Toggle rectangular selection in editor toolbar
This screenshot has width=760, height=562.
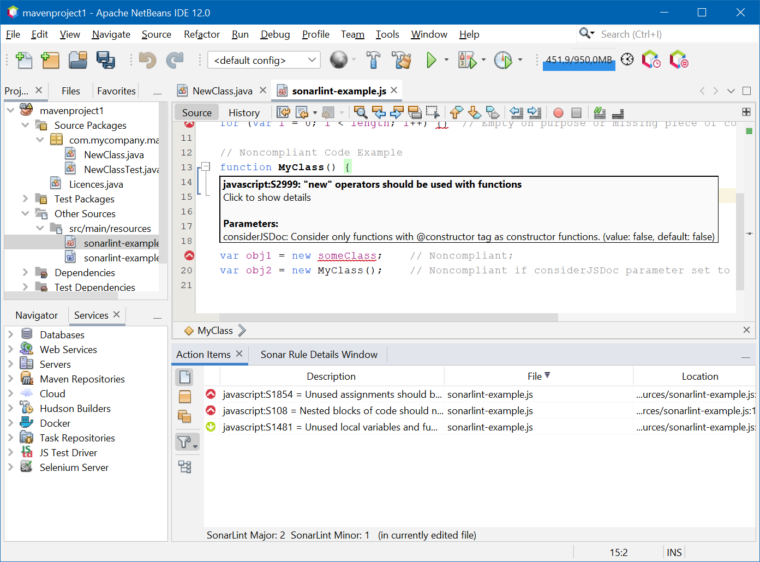pos(433,113)
